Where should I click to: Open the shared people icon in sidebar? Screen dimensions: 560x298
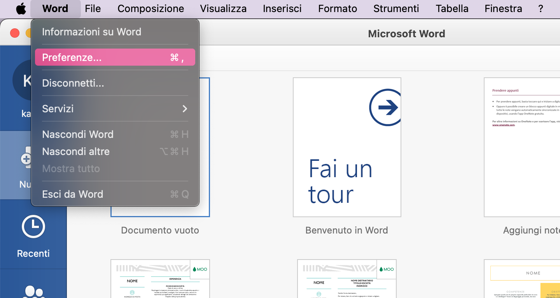click(33, 292)
